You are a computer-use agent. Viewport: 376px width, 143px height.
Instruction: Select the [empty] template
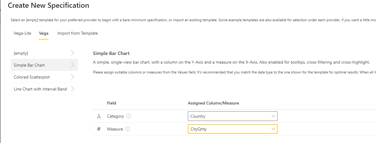(x=21, y=53)
